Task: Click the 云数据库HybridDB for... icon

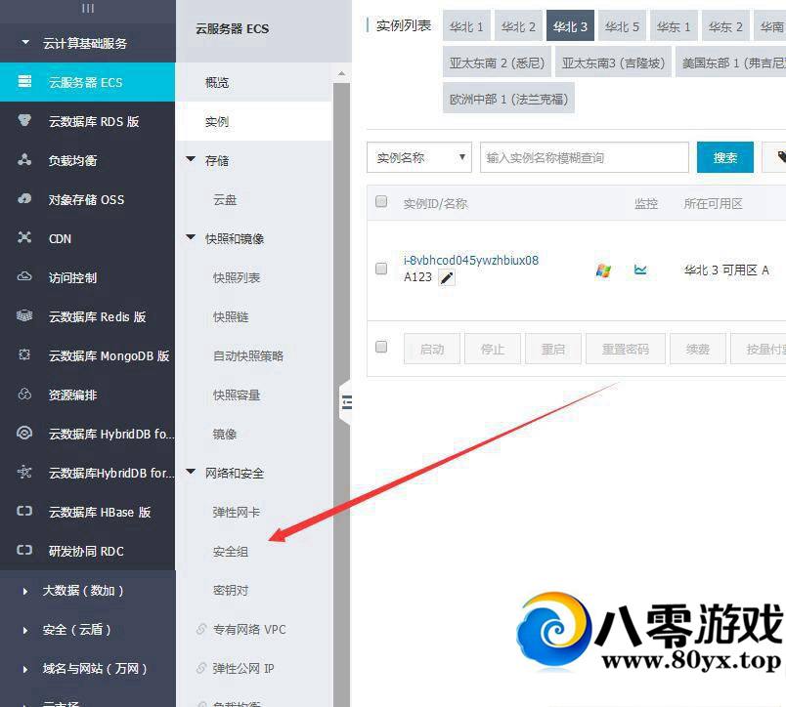Action: pos(24,472)
